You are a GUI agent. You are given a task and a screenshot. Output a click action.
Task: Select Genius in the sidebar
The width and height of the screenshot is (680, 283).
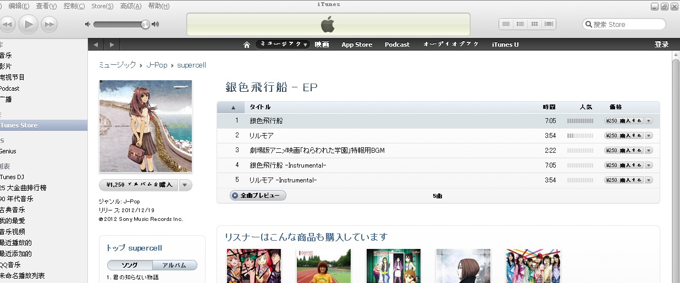click(8, 151)
